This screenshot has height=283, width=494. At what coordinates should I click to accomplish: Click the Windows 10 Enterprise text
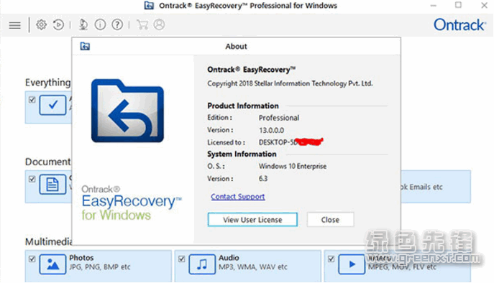click(293, 166)
